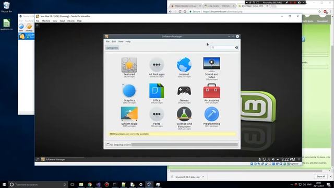Image resolution: width=334 pixels, height=188 pixels.
Task: Click Settings in VirtualBox Manager toolbar
Action: click(x=29, y=28)
